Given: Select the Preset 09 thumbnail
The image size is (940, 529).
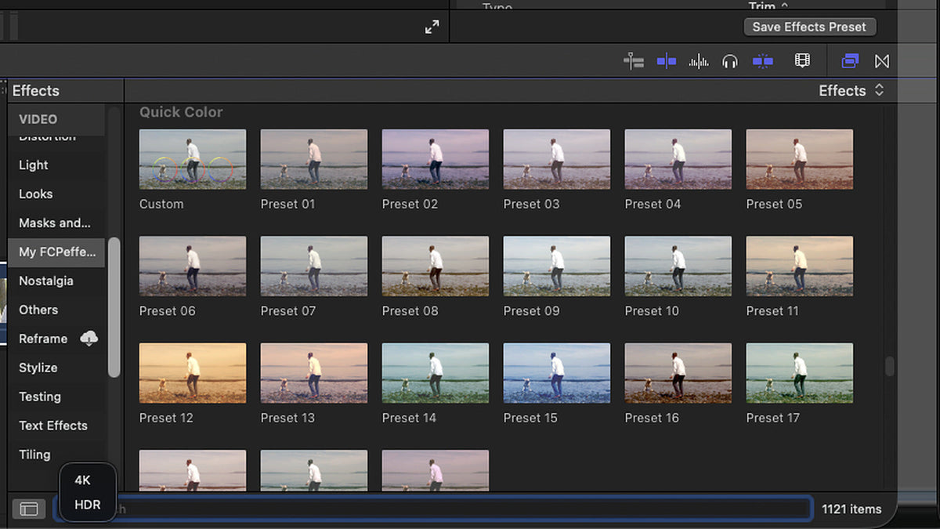Looking at the screenshot, I should tap(557, 266).
